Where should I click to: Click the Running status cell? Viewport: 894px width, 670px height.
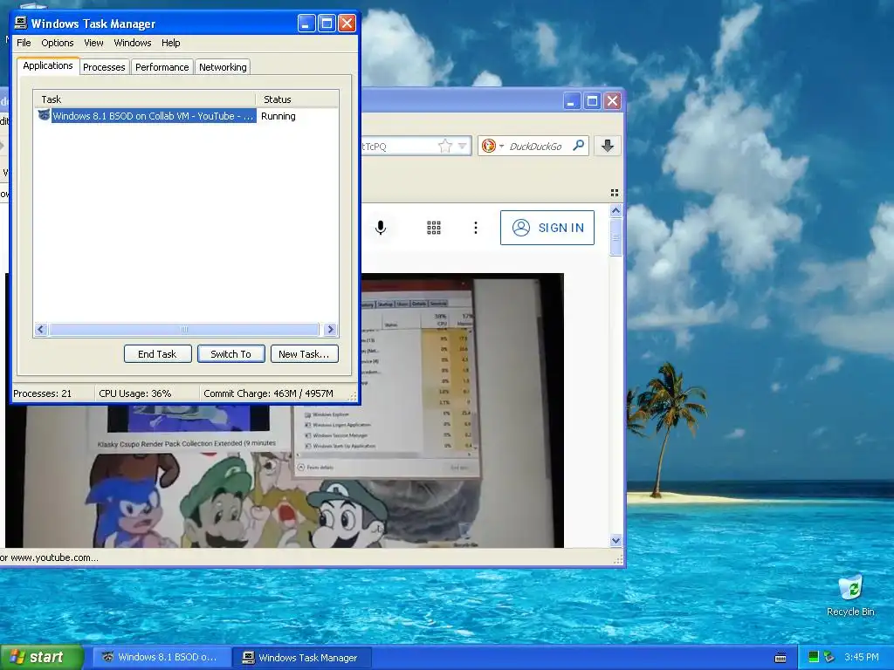tap(279, 116)
